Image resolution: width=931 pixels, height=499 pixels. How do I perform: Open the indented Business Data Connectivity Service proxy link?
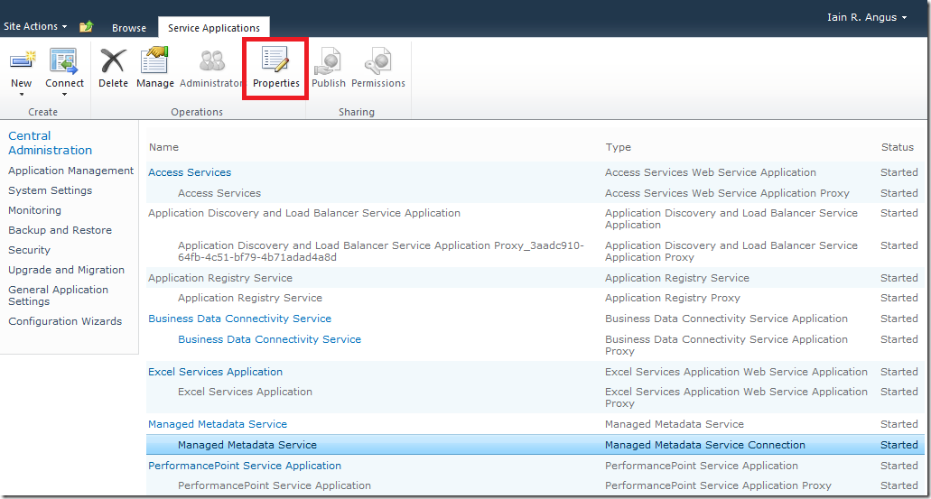coord(269,339)
